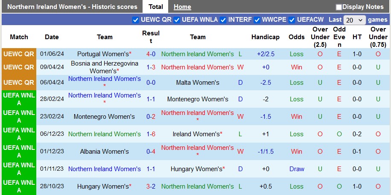Open the Last 20 games dropdown
Screen dimensions: 391x195
[x=354, y=20]
